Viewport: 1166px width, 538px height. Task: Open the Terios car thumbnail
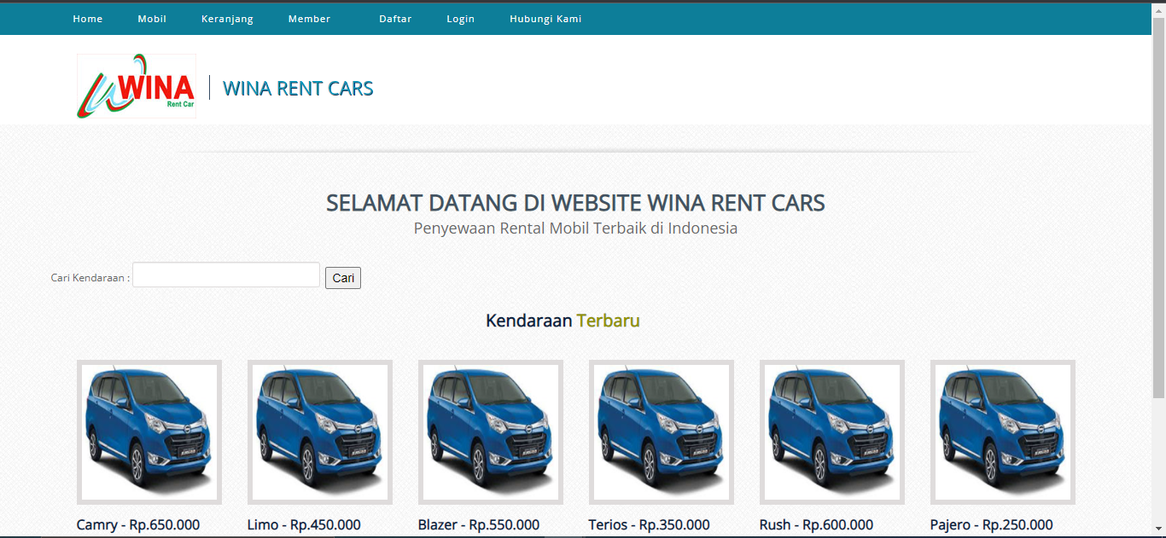[x=662, y=432]
